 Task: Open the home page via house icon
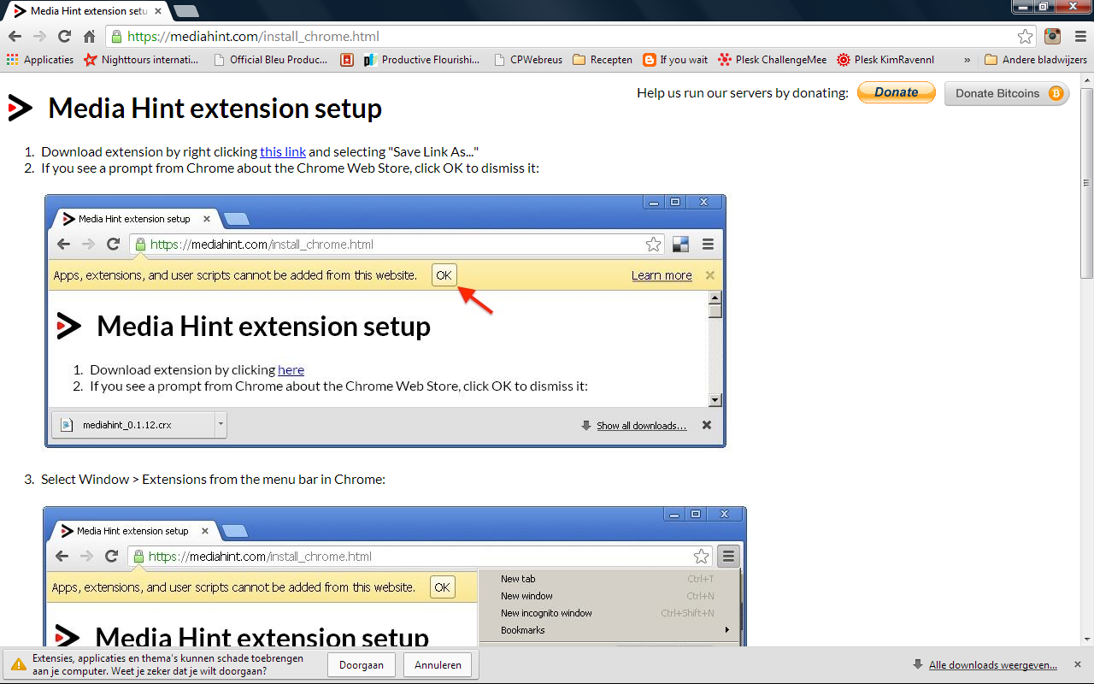(x=89, y=37)
